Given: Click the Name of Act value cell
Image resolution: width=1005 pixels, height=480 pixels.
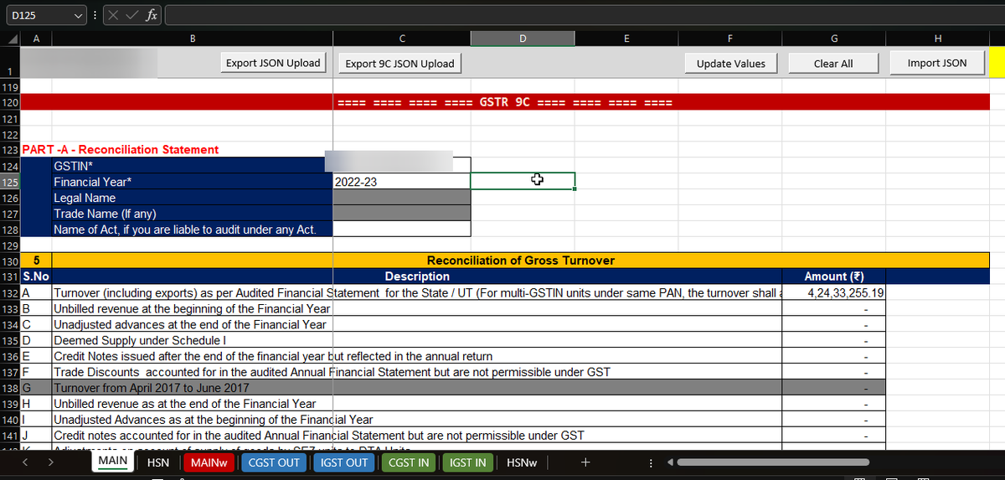Looking at the screenshot, I should (x=401, y=229).
